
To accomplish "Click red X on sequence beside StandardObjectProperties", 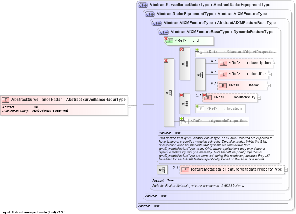I will point(181,49).
